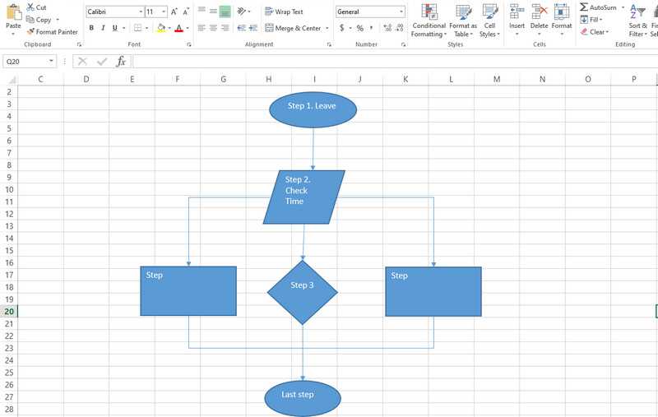658x417 pixels.
Task: Apply dollar accounting number format
Action: [x=341, y=28]
